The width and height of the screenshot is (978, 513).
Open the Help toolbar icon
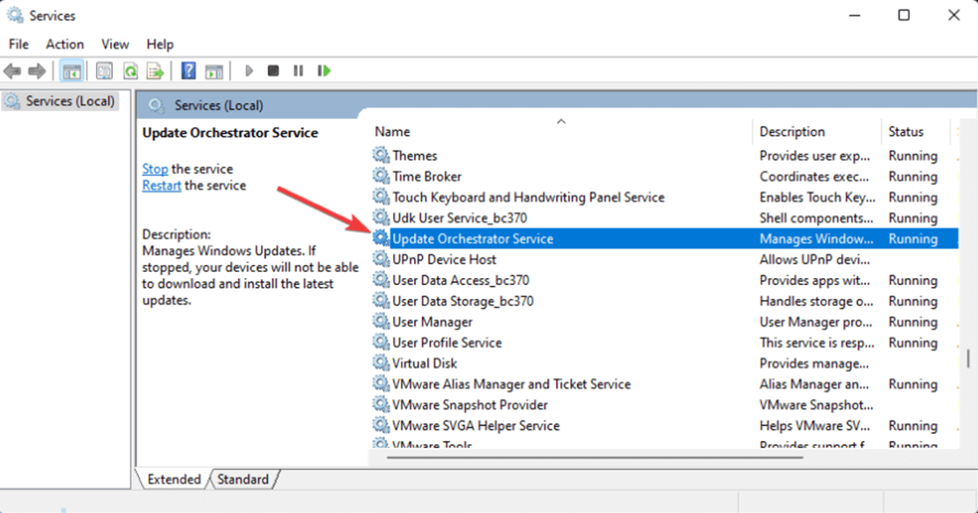pos(189,71)
